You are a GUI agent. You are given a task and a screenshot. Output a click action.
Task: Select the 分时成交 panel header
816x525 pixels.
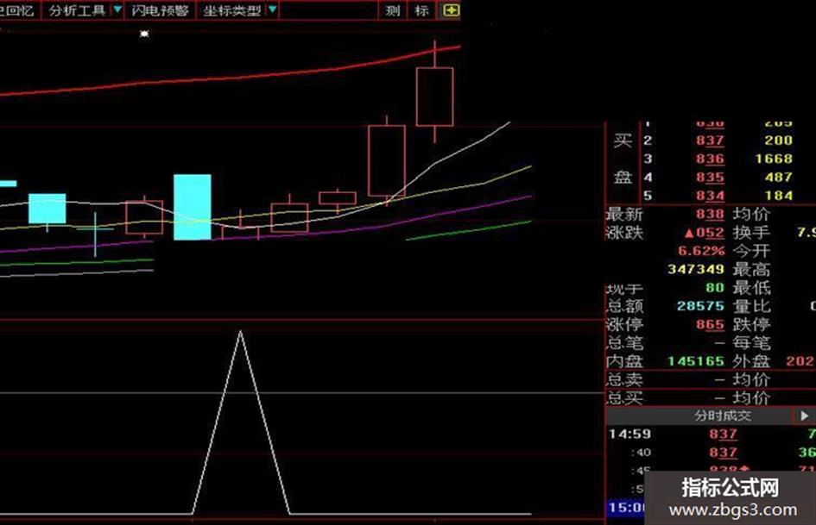(x=723, y=416)
